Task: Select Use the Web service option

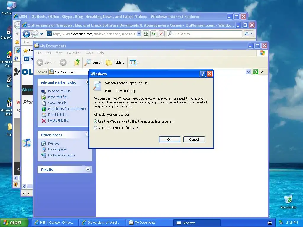Action: [95, 121]
